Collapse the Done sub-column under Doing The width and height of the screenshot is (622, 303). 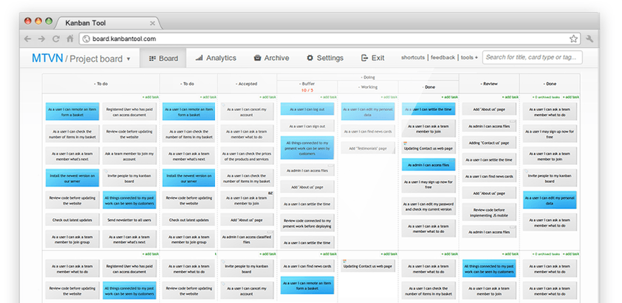(428, 87)
